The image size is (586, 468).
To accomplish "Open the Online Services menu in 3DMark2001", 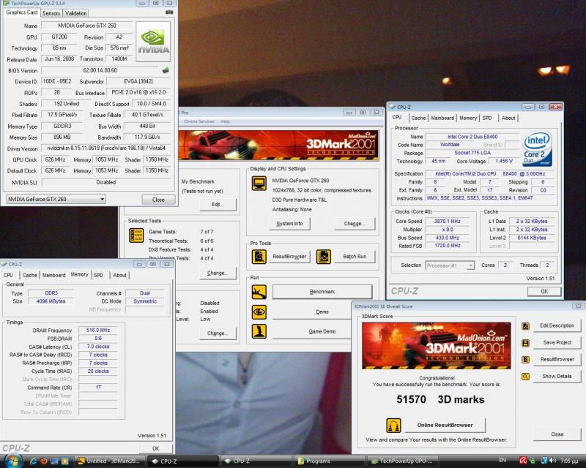I will tap(199, 121).
